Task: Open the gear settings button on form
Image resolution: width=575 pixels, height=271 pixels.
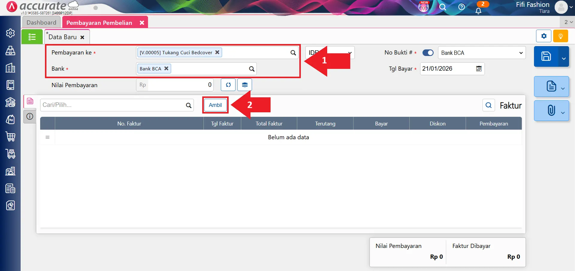Action: pos(544,36)
